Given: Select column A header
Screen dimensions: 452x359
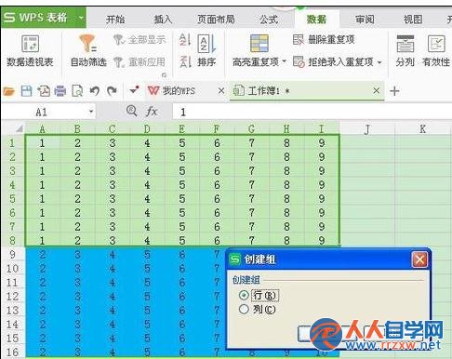Looking at the screenshot, I should point(42,129).
